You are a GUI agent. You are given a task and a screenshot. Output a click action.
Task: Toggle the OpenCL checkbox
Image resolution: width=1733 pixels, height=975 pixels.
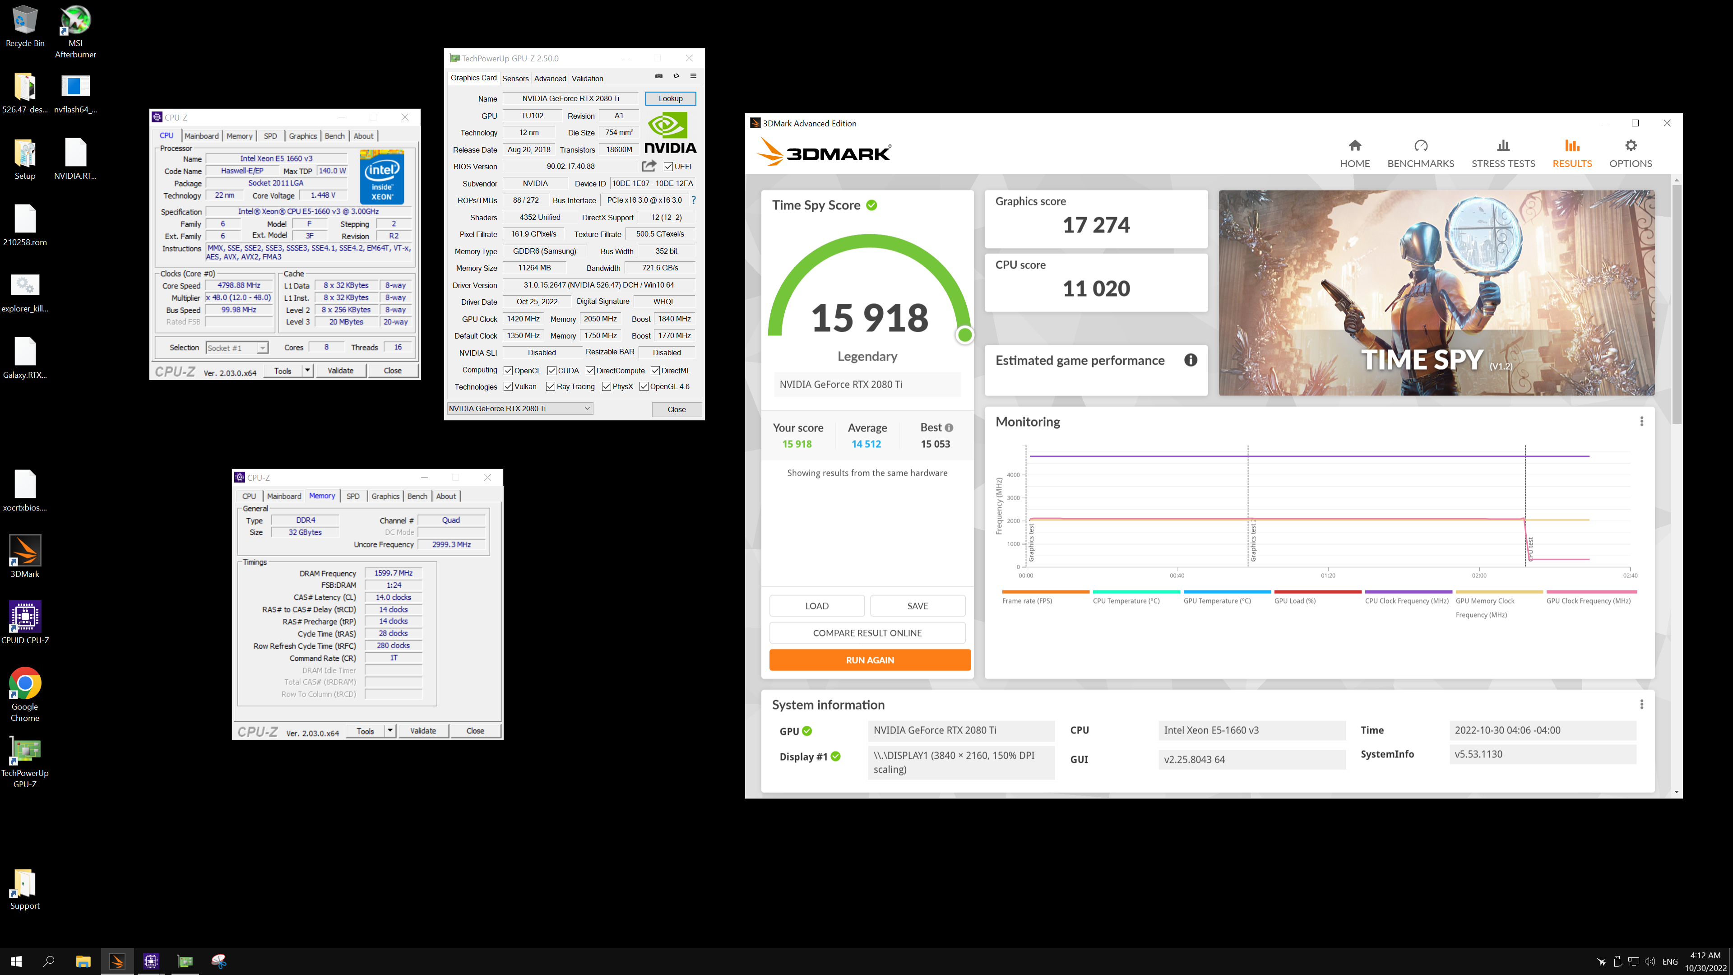coord(508,370)
